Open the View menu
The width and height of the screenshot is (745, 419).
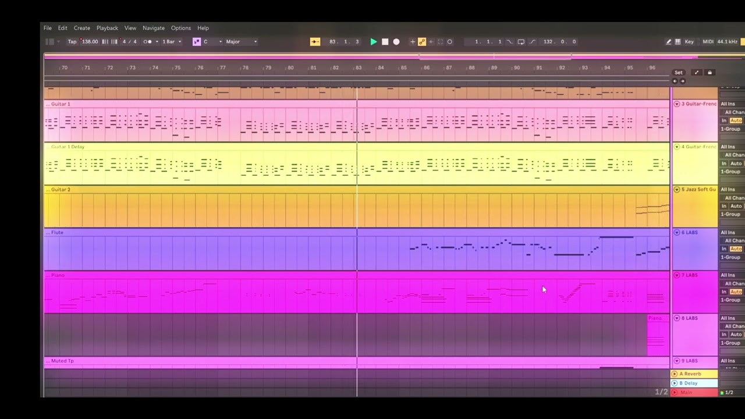130,28
